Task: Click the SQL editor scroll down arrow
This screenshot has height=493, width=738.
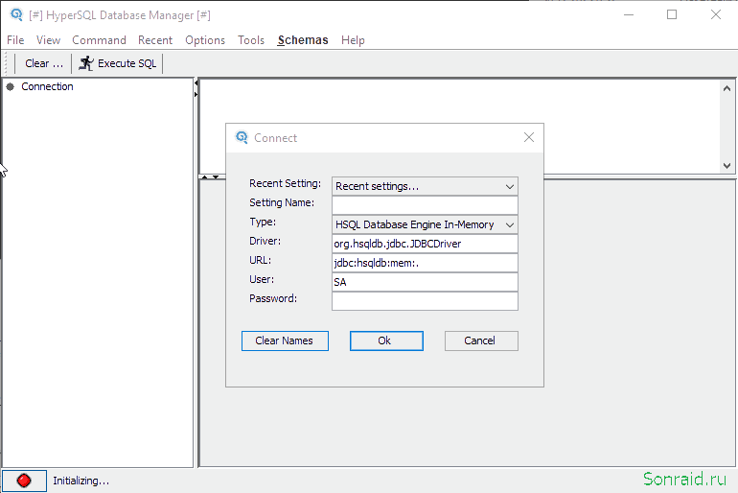Action: (726, 166)
